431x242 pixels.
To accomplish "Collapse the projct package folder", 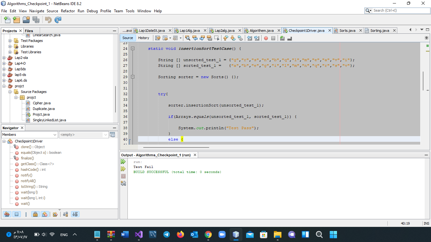I will pos(16,97).
